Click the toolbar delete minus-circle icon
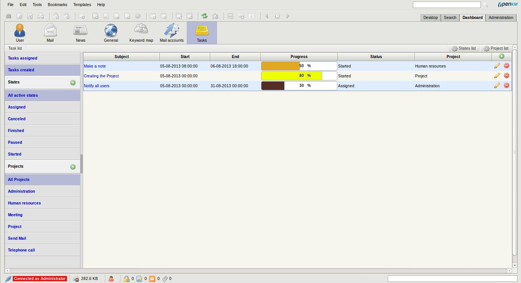Screen dimensions: 521x283 (x=138, y=16)
